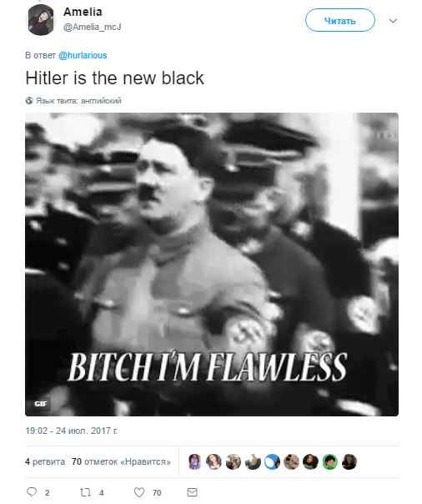View 70 отметок «Нравится» list
The image size is (422, 504).
tap(122, 461)
